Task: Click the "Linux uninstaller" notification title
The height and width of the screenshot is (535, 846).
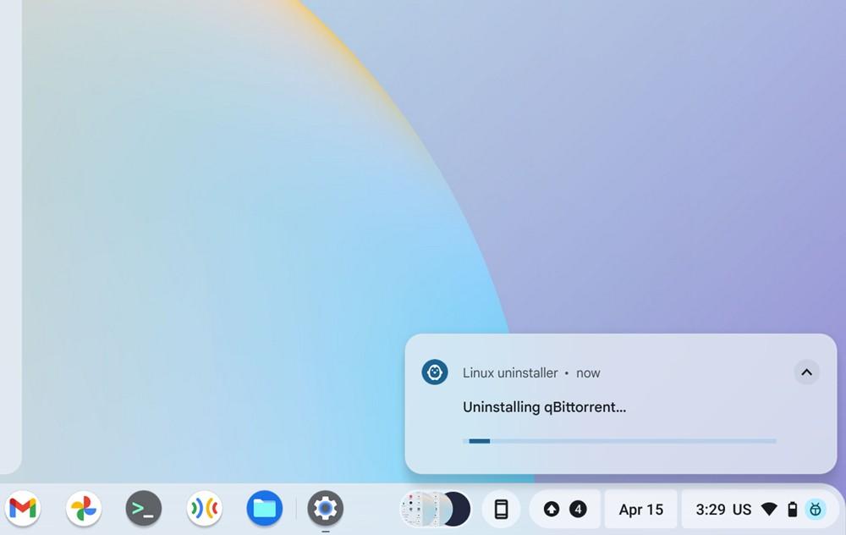Action: coord(510,372)
